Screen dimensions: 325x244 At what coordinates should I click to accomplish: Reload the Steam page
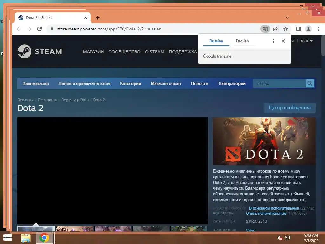tap(39, 29)
